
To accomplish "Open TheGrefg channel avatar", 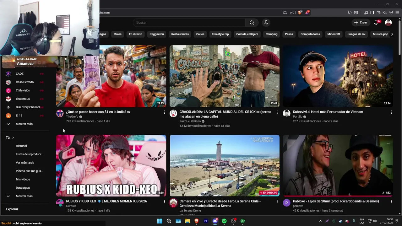I will point(60,114).
